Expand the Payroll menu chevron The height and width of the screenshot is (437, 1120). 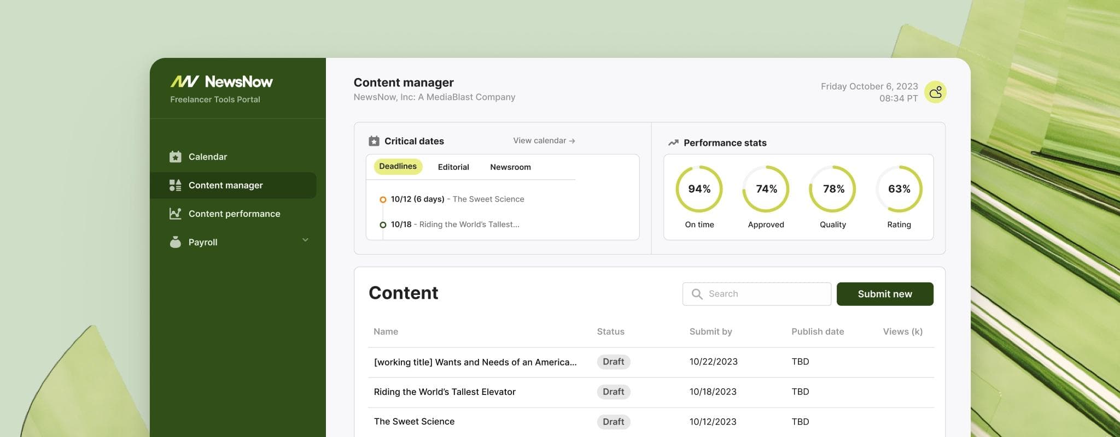305,240
